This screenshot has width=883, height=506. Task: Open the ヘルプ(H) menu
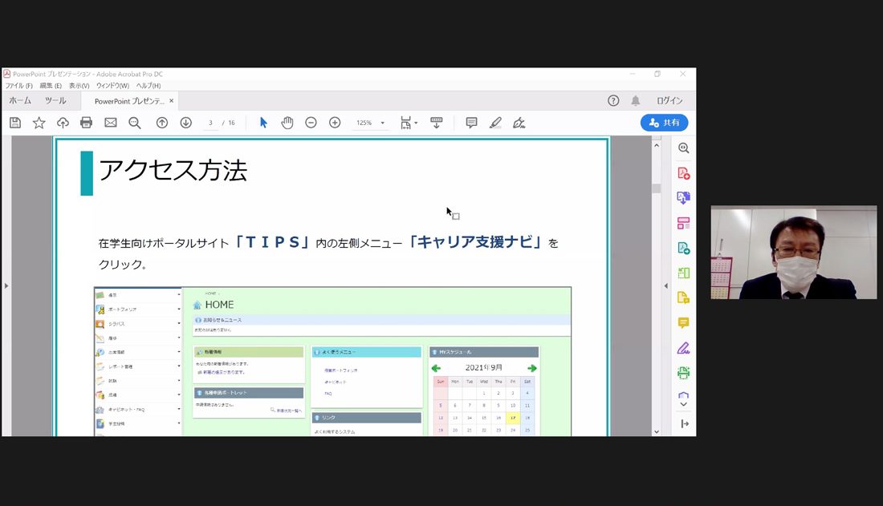(x=149, y=86)
